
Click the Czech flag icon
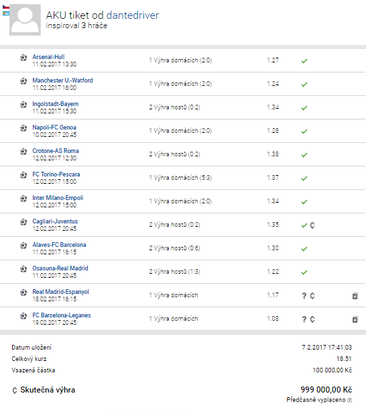[6, 7]
